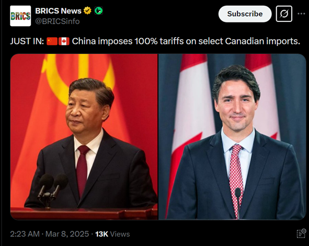Click 'Canadian imports.' in the post text

coord(262,41)
